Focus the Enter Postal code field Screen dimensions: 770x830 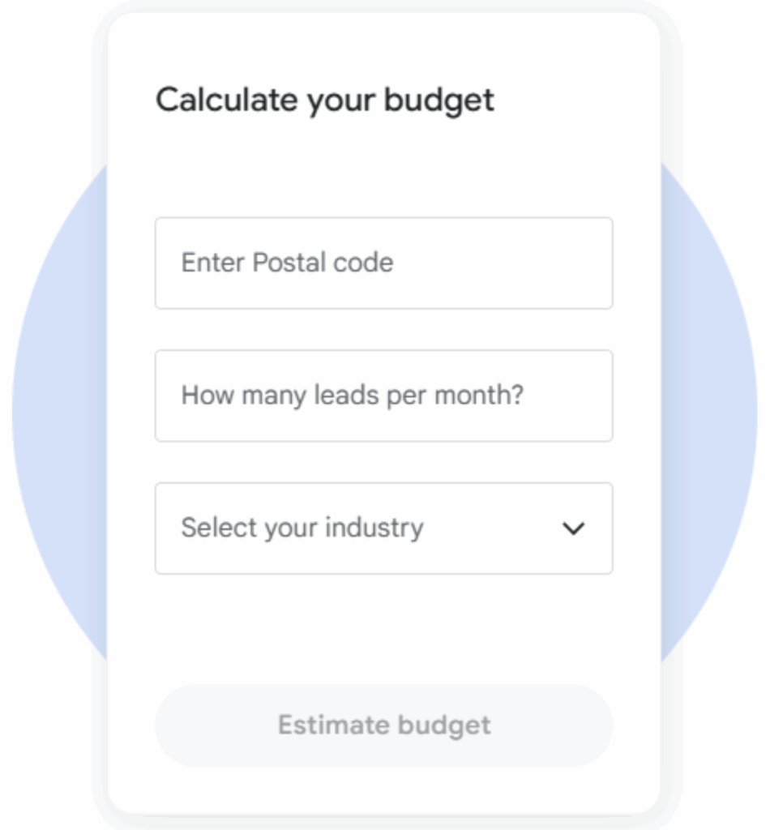[383, 263]
